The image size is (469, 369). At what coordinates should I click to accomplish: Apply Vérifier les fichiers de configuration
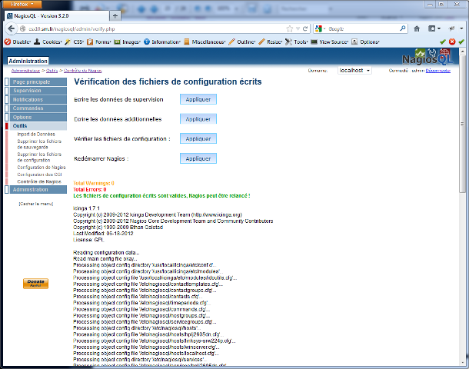point(198,138)
